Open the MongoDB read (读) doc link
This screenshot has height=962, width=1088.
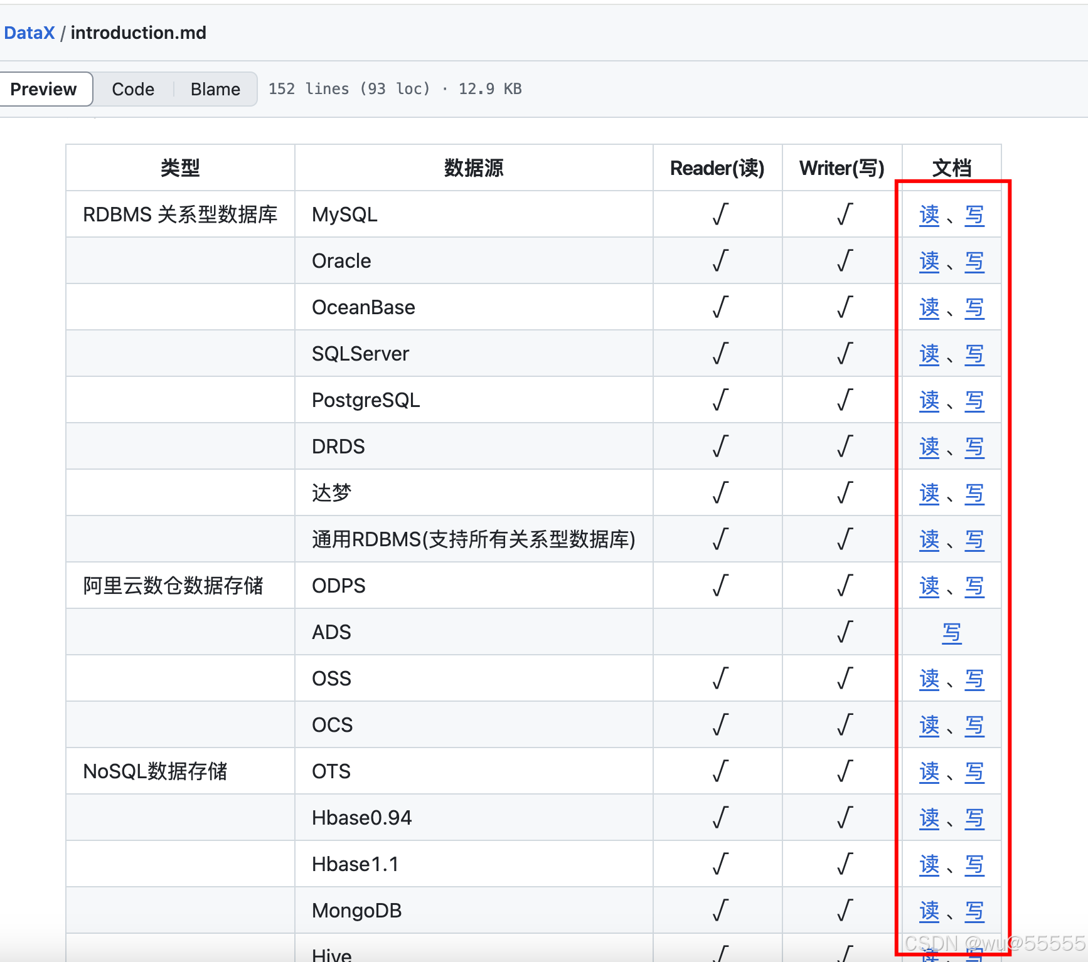pyautogui.click(x=929, y=911)
